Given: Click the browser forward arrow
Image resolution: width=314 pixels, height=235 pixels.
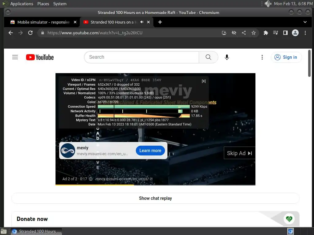Looking at the screenshot, I should 21,33.
